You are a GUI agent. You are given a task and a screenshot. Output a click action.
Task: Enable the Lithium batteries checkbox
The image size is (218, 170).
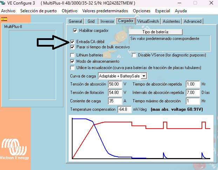point(72,55)
